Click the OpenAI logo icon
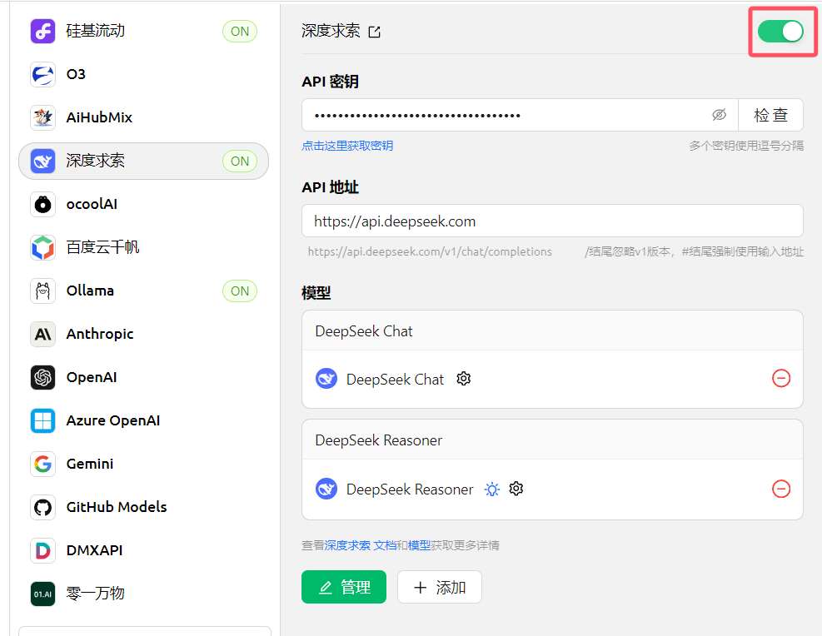The image size is (822, 636). pyautogui.click(x=42, y=377)
